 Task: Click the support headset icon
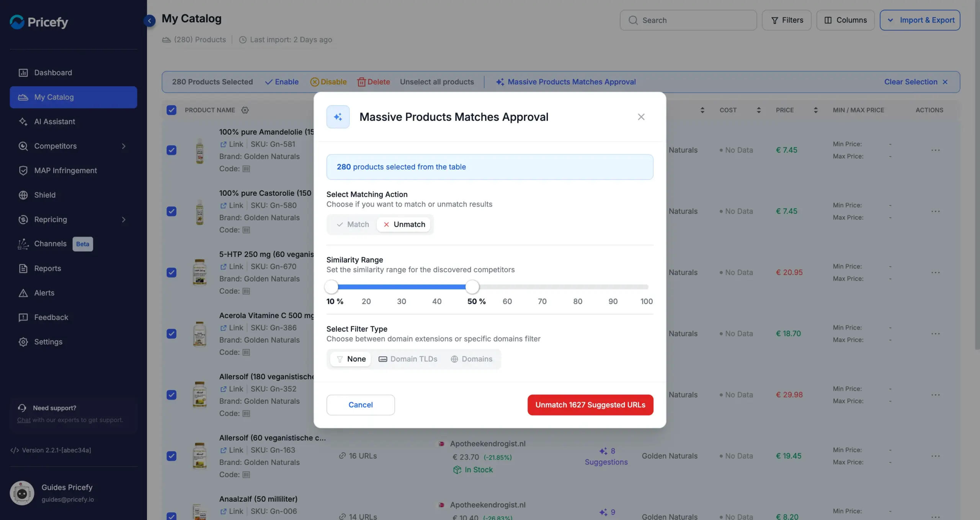[x=22, y=408]
